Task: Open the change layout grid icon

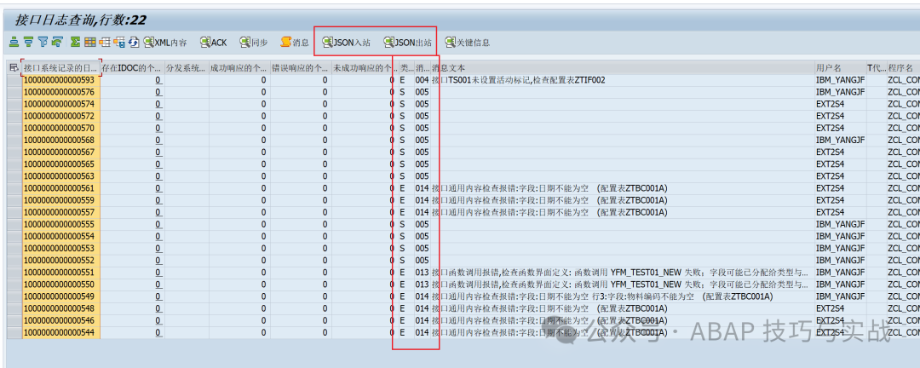Action: point(89,43)
